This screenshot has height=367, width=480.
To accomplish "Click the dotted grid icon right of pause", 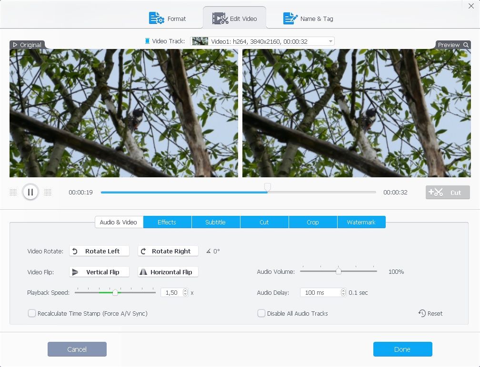I will 48,192.
